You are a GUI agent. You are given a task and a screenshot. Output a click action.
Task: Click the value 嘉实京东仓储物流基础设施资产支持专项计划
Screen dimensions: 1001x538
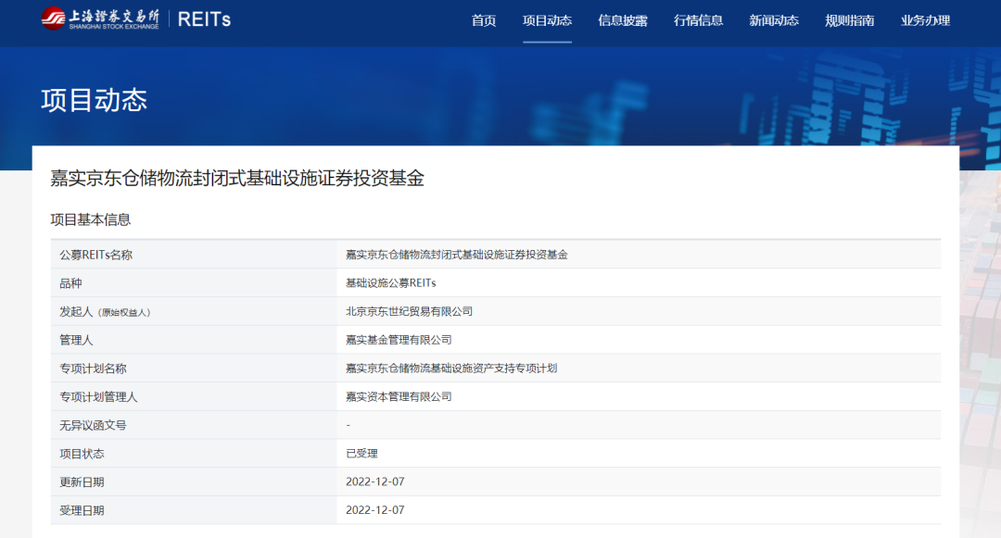click(451, 369)
